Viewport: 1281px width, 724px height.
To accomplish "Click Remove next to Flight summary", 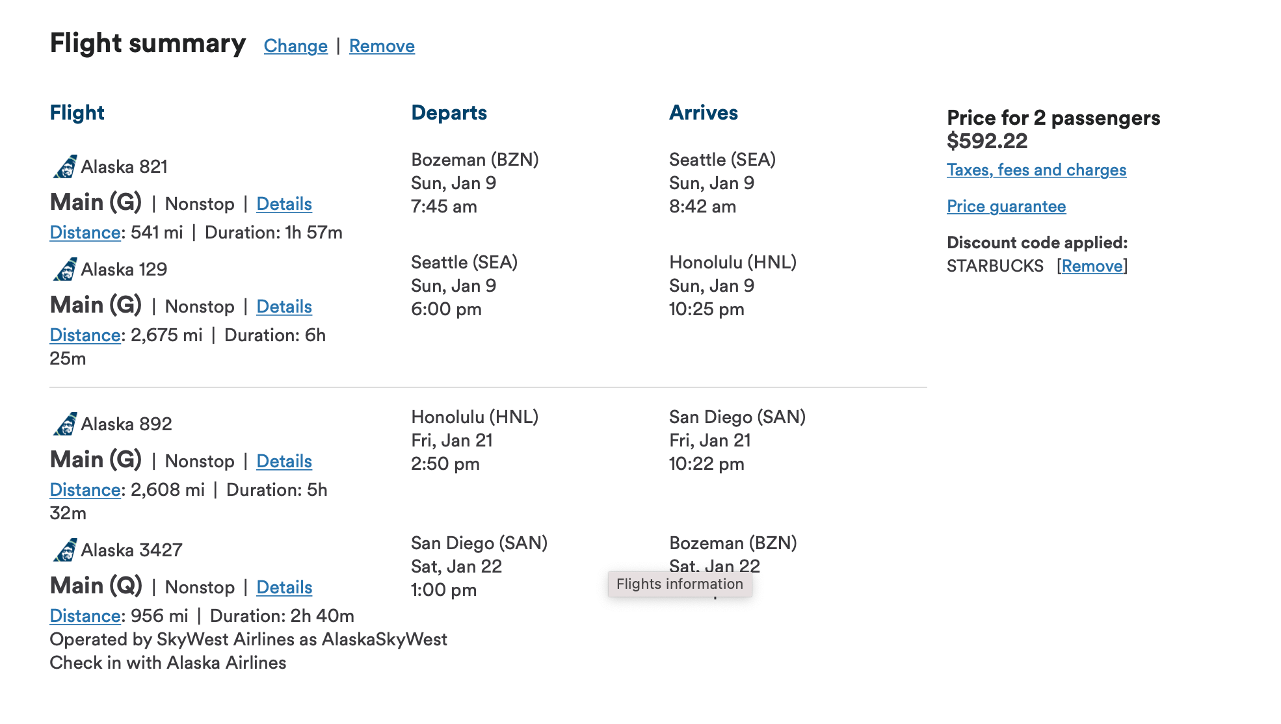I will pos(382,46).
